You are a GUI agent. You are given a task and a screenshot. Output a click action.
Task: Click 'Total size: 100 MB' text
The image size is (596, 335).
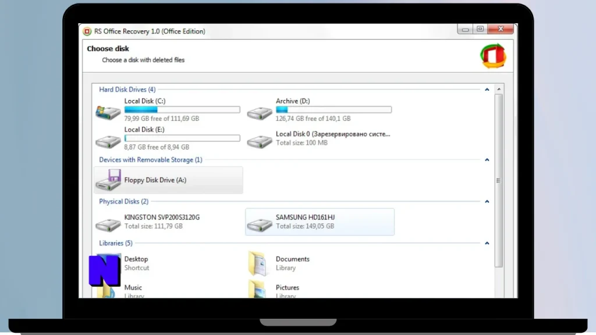pyautogui.click(x=301, y=143)
